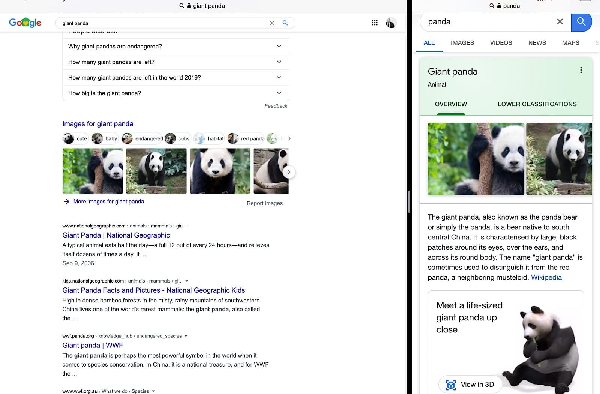Open second thumbnail of panda walking on log
Viewport: 600px width, 394px height.
[x=156, y=171]
